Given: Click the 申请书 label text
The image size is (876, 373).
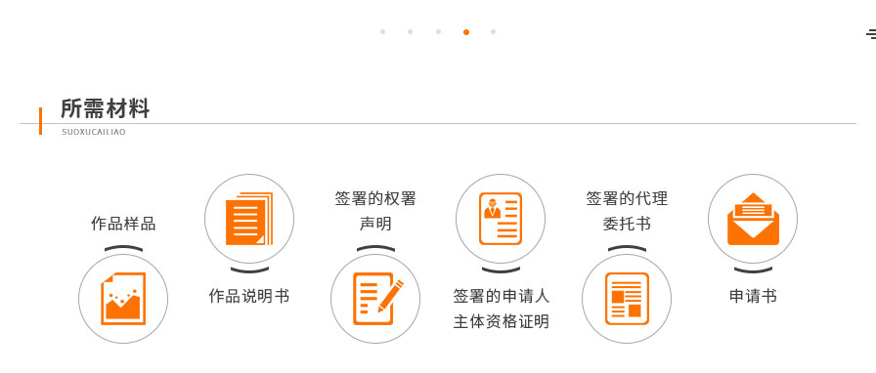Looking at the screenshot, I should tap(753, 296).
